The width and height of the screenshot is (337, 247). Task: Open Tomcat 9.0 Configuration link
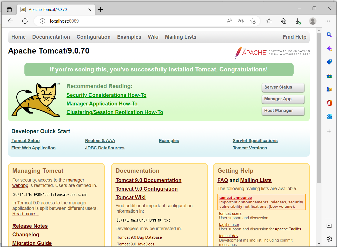[x=147, y=189]
